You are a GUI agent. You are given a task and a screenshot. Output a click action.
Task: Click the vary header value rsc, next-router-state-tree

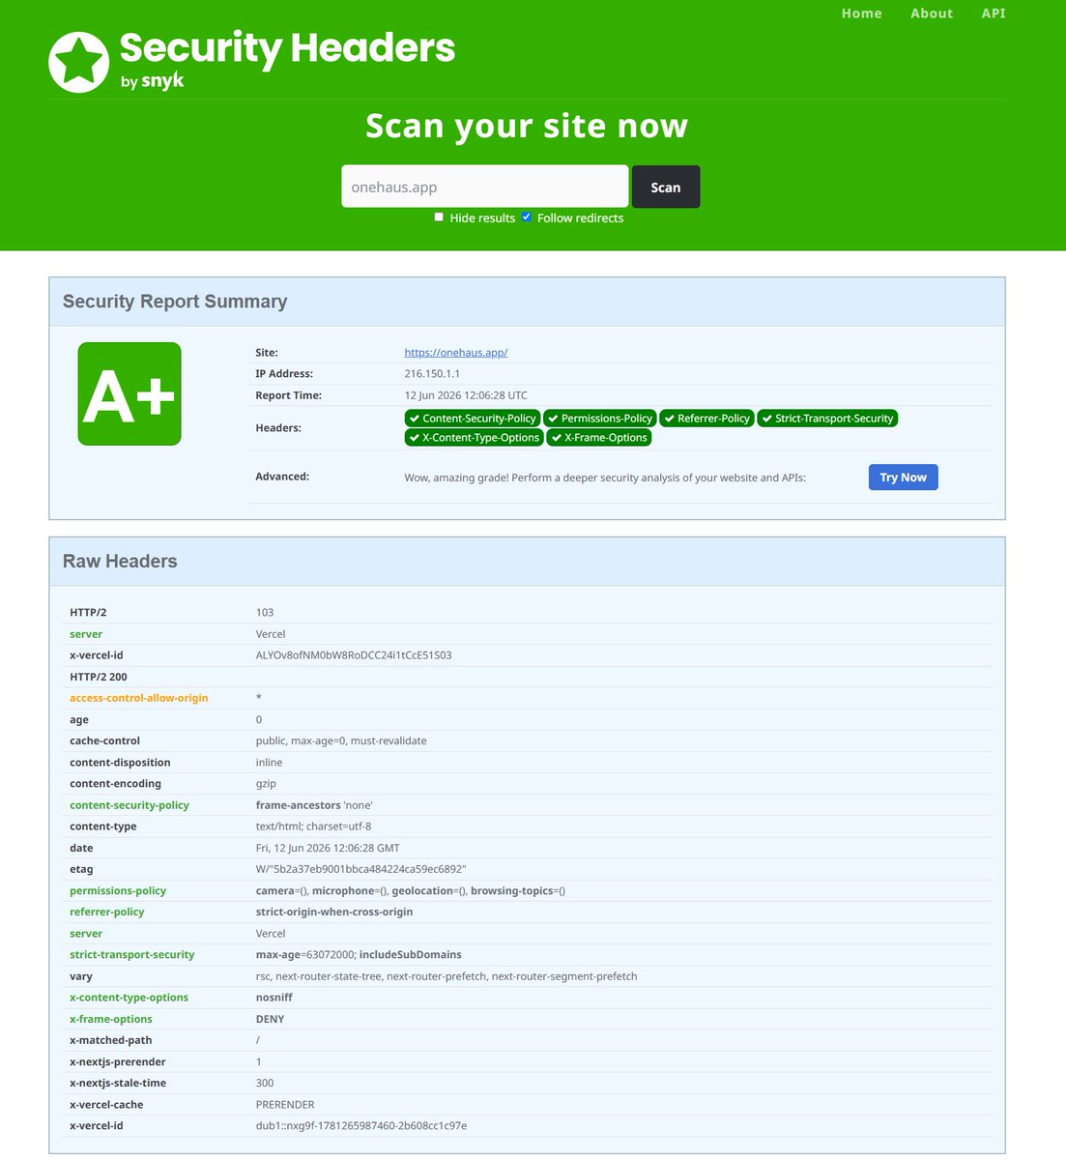(447, 976)
